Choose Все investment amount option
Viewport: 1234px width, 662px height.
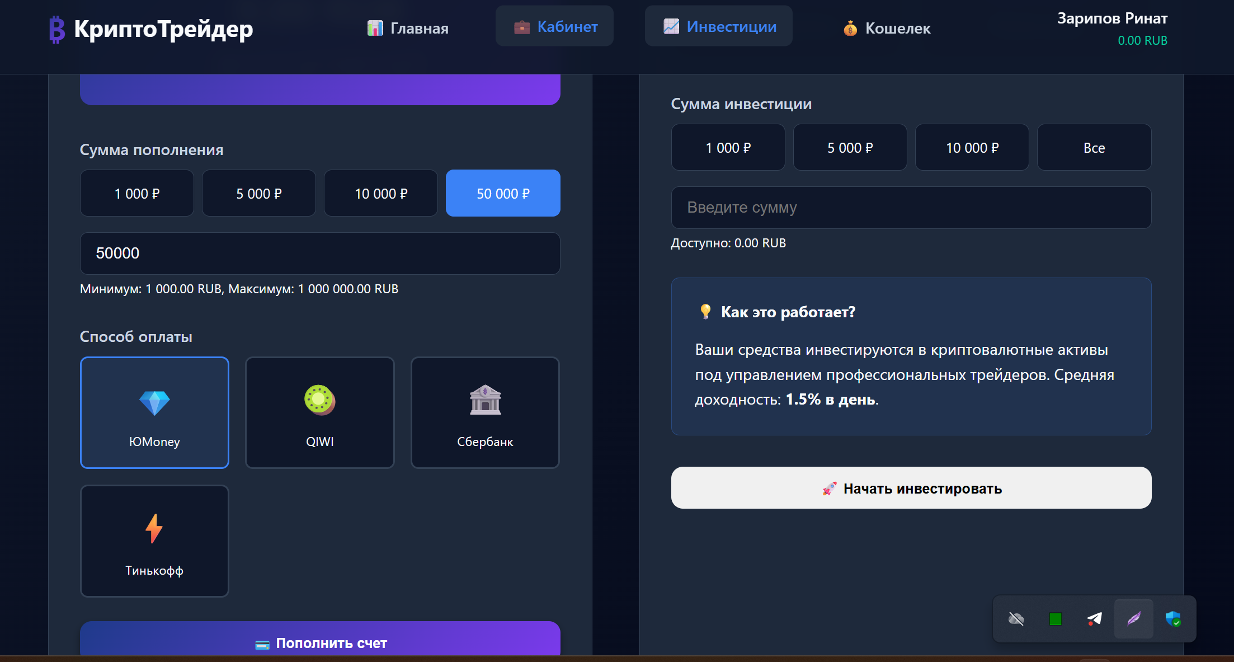[x=1094, y=148]
